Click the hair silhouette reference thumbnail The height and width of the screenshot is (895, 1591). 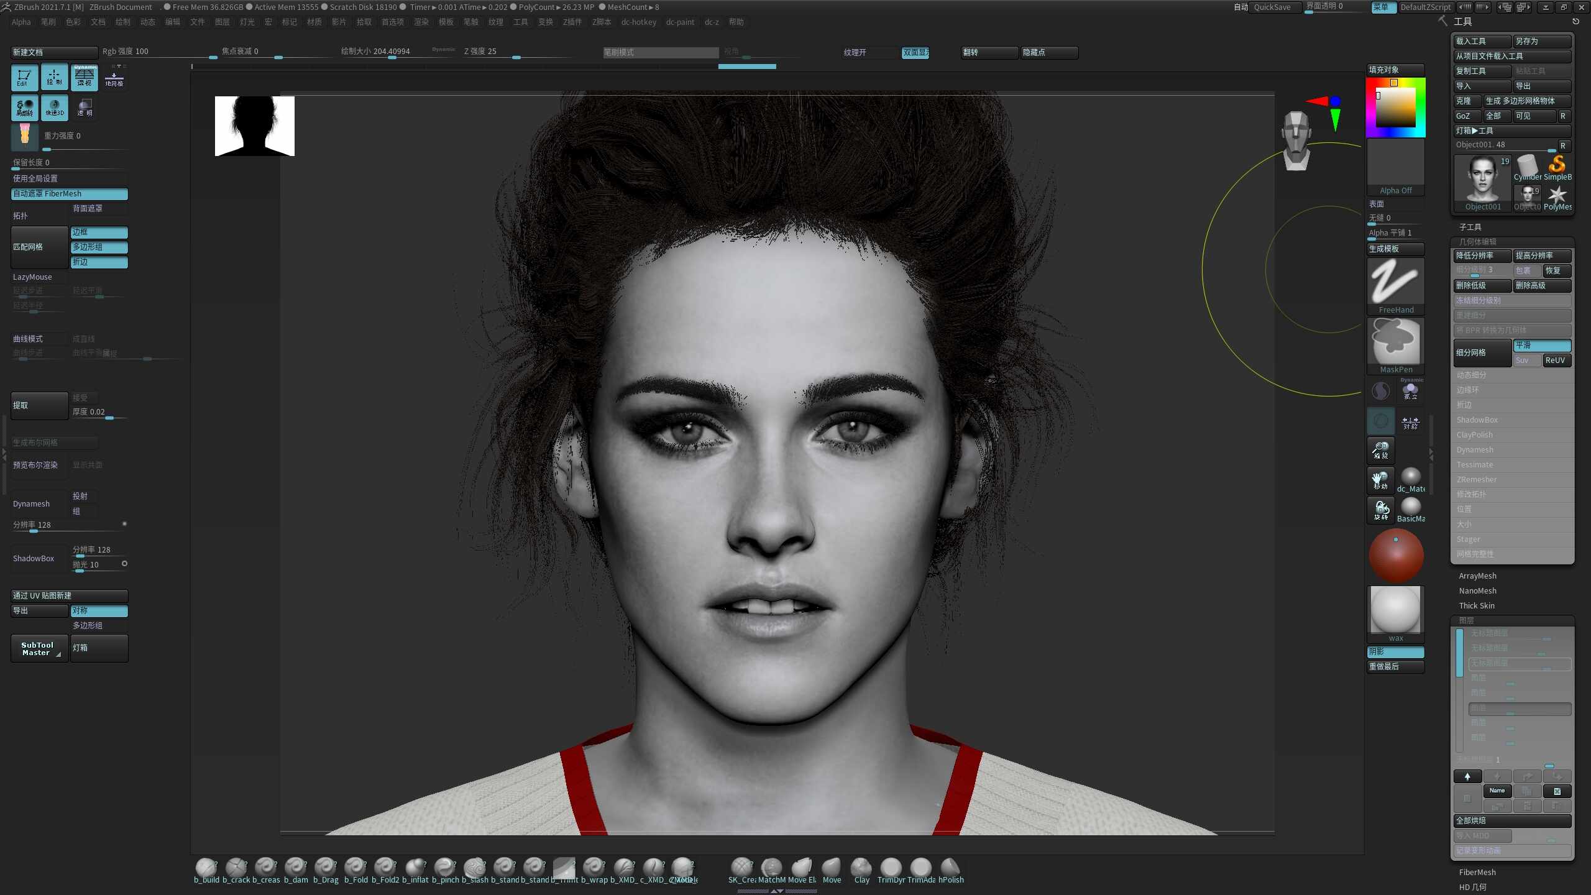tap(255, 126)
